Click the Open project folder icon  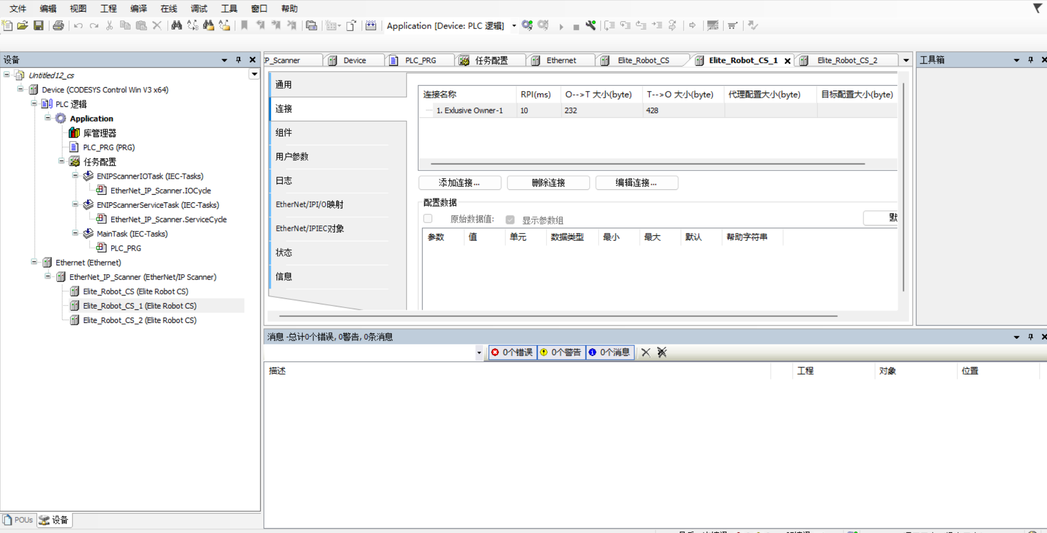tap(22, 25)
